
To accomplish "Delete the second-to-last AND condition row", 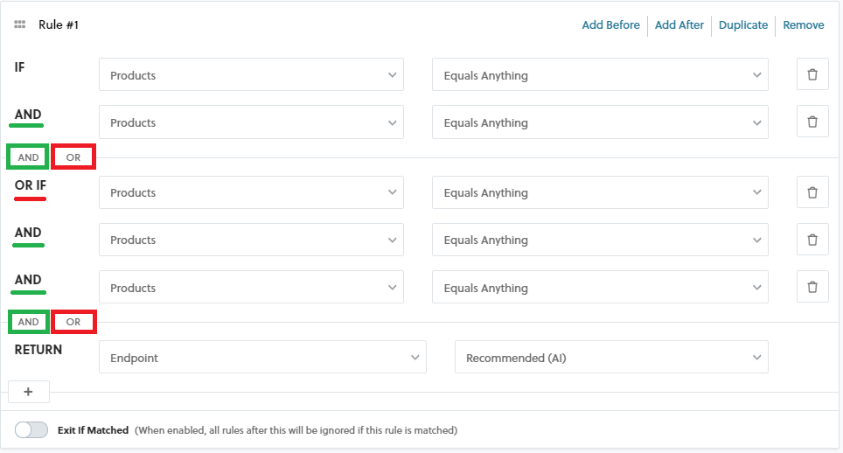I will pos(812,240).
